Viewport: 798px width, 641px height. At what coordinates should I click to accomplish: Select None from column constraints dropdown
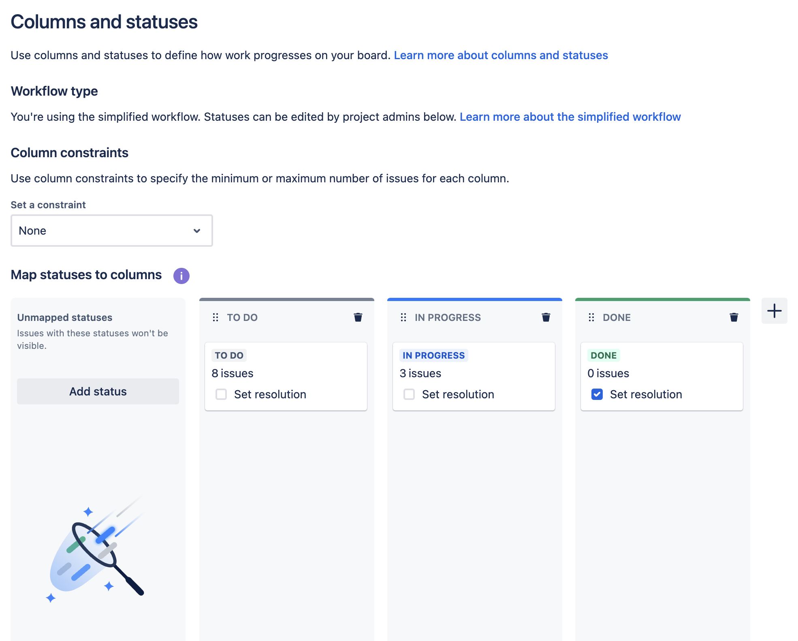pos(111,230)
